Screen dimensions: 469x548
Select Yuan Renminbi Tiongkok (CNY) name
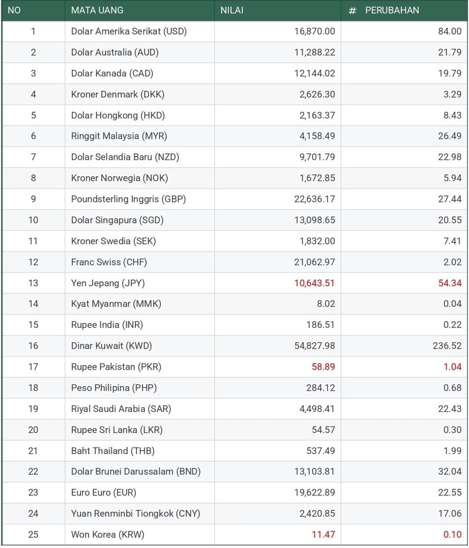(135, 513)
